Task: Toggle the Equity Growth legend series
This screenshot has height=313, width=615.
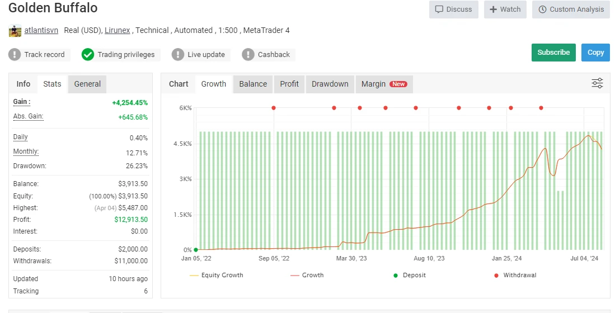Action: (x=216, y=275)
